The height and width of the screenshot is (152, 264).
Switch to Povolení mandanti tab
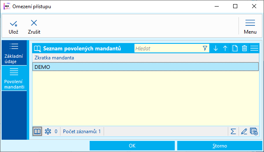click(x=14, y=78)
